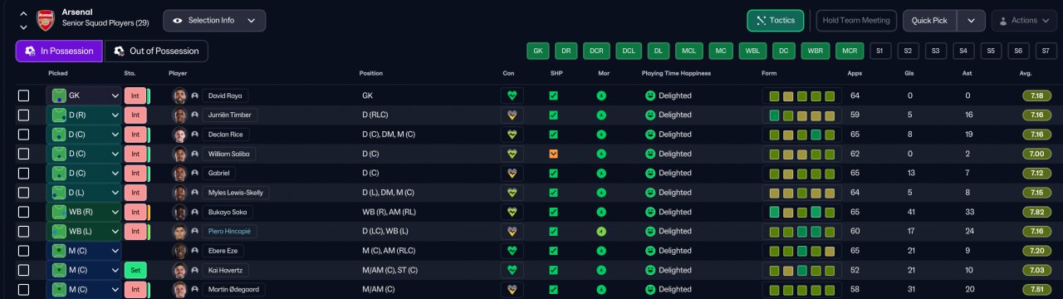Click the person icon beside Gabriel

(x=194, y=173)
